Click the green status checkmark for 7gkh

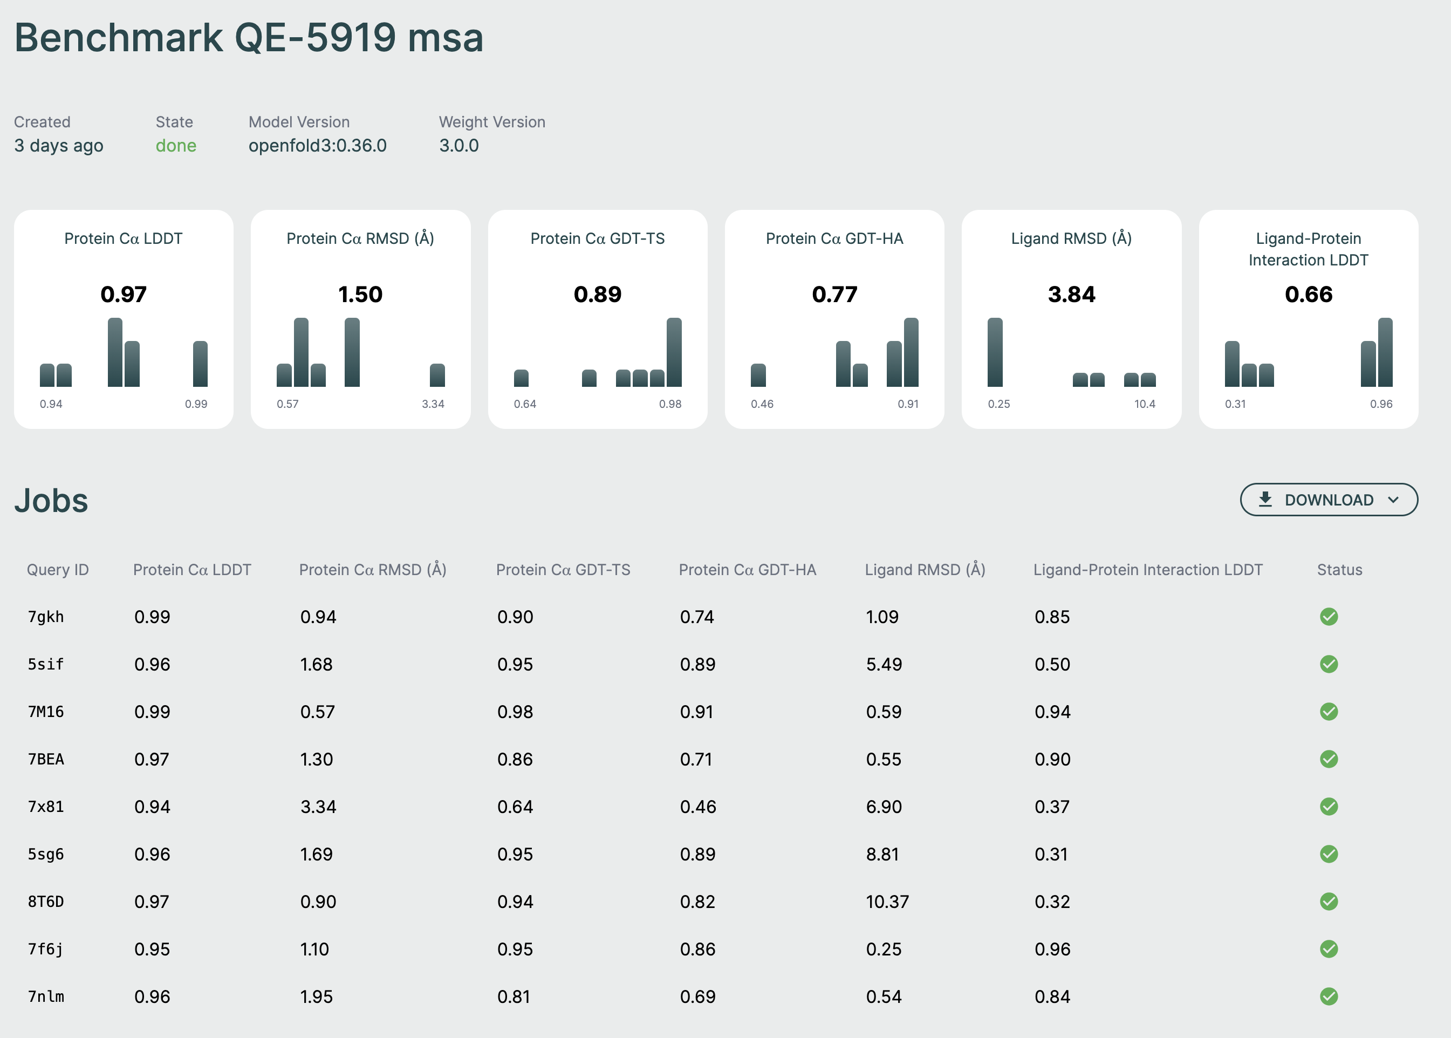click(x=1330, y=617)
